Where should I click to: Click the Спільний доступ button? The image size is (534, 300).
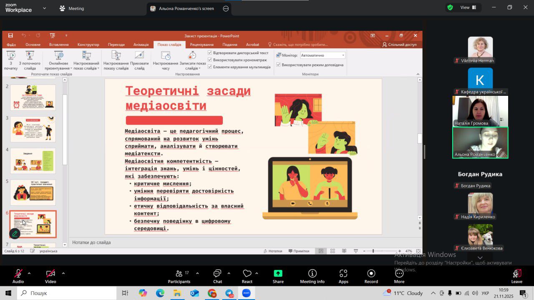tap(399, 45)
